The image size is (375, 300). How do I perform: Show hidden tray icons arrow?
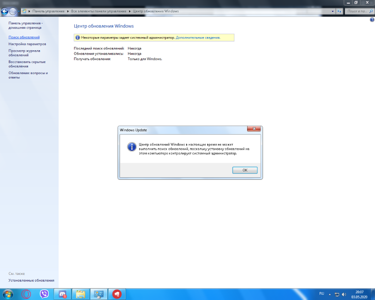pyautogui.click(x=330, y=294)
